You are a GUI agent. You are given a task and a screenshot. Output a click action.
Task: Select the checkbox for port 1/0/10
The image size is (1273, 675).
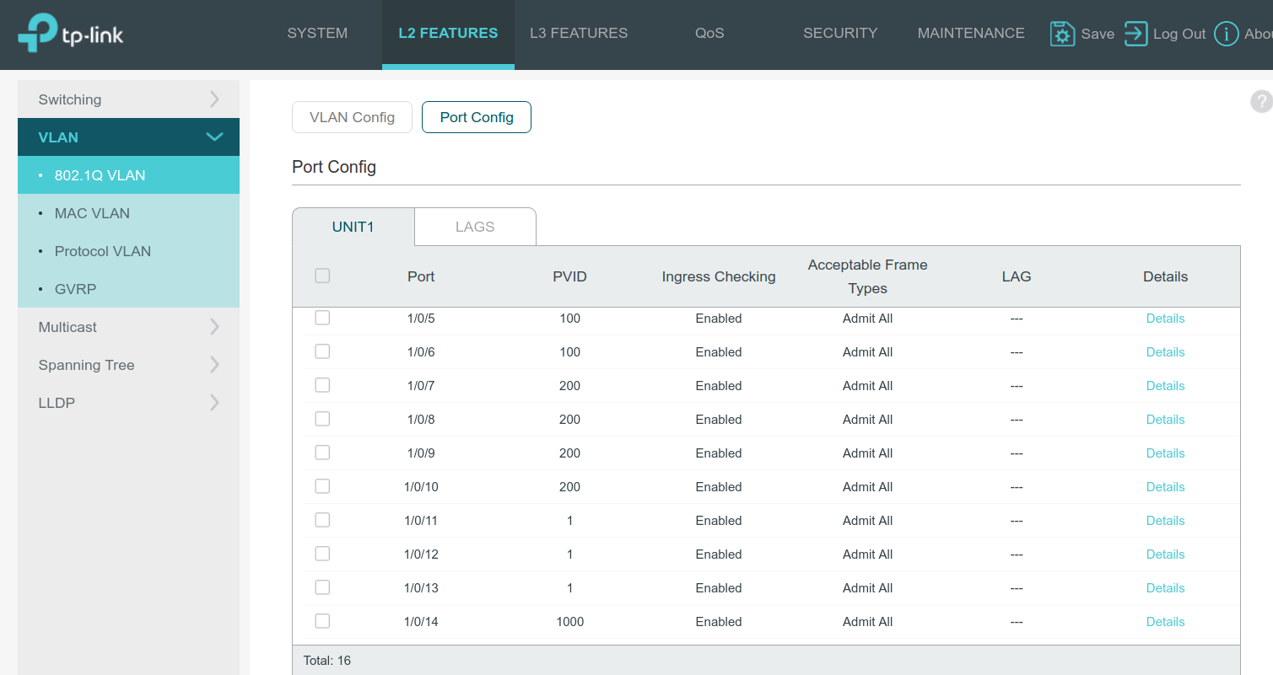click(x=322, y=486)
